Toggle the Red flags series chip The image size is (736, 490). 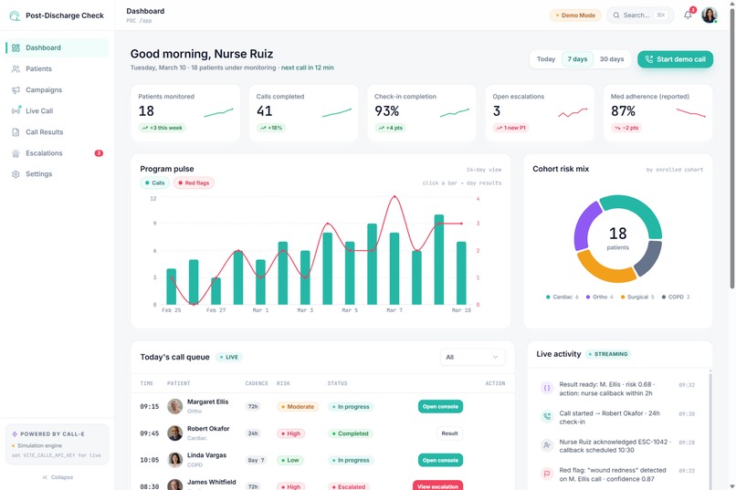coord(194,182)
